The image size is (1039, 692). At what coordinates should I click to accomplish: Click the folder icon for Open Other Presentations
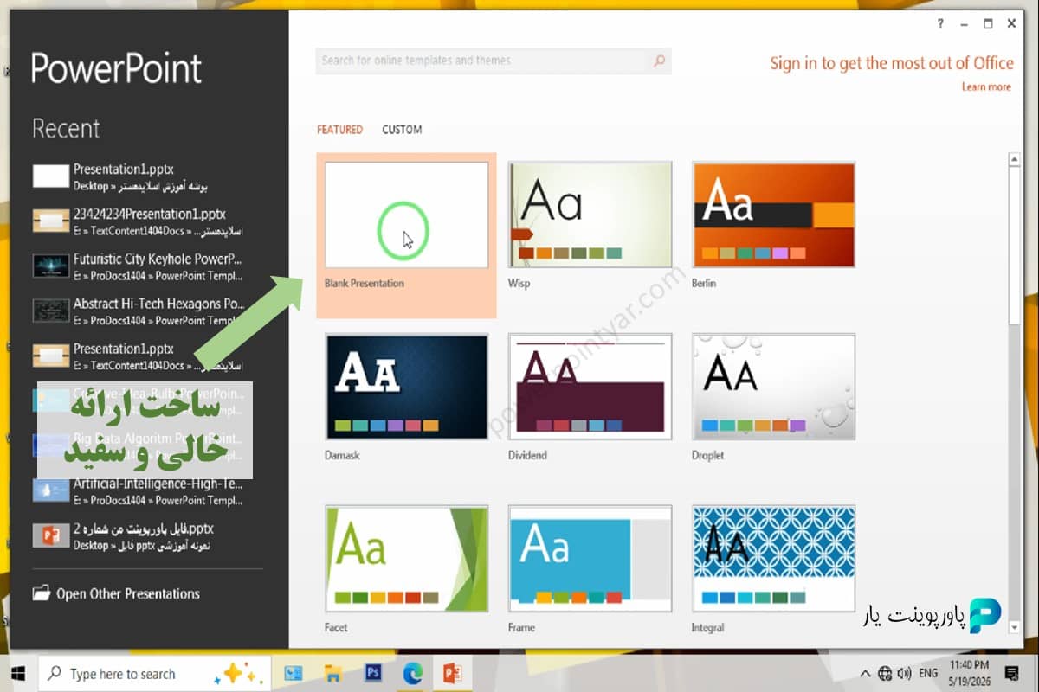[x=41, y=593]
